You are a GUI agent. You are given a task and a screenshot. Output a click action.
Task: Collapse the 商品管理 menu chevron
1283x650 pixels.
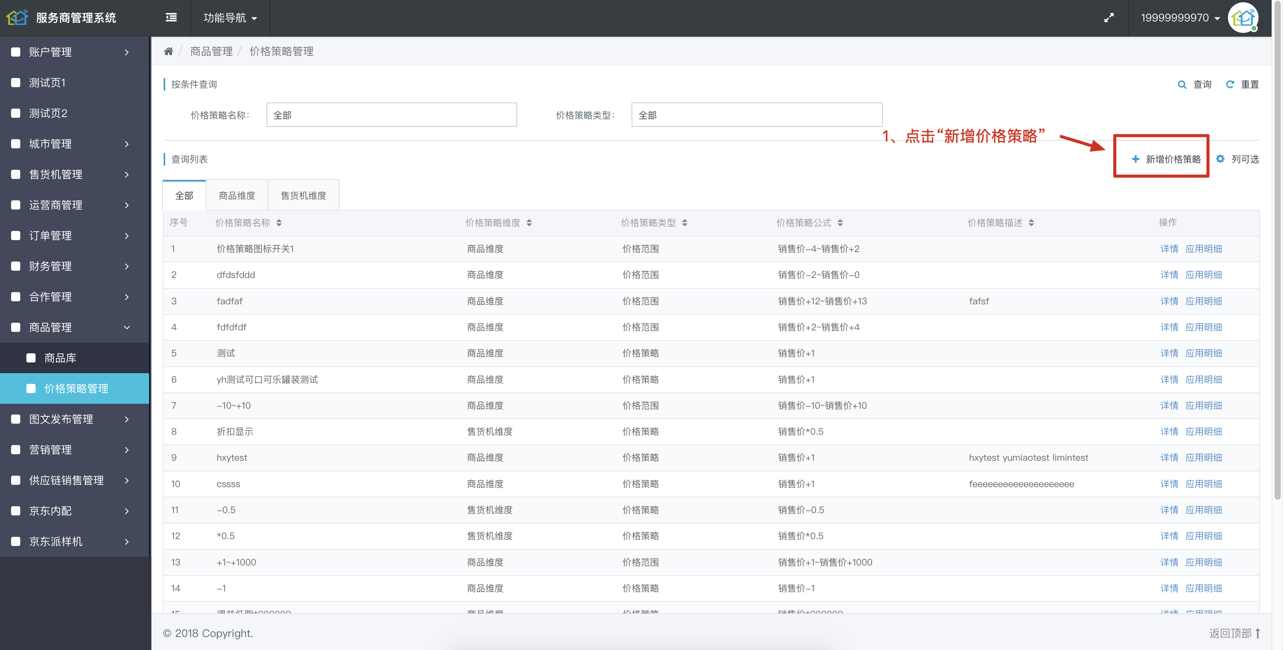(127, 327)
